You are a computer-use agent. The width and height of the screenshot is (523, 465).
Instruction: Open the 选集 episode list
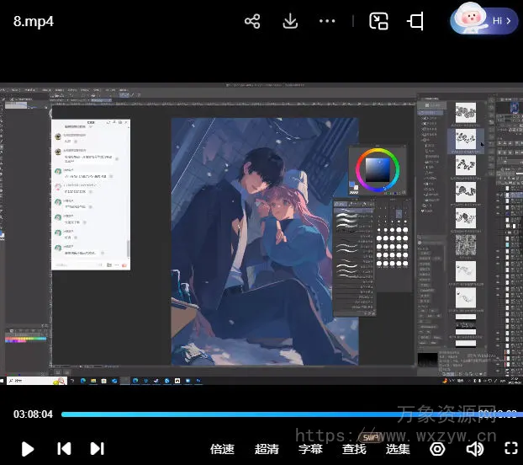tap(398, 449)
